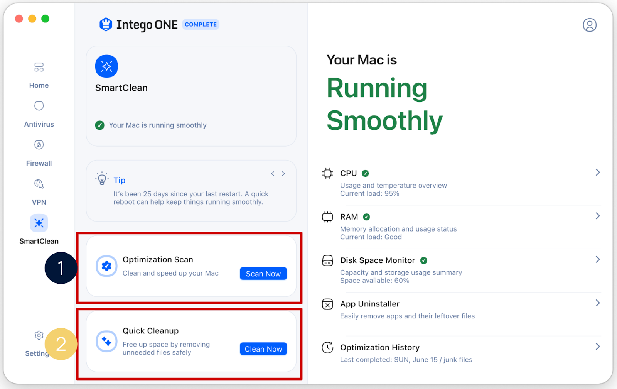617x389 pixels.
Task: Switch to the SmartClean section label
Action: 39,241
